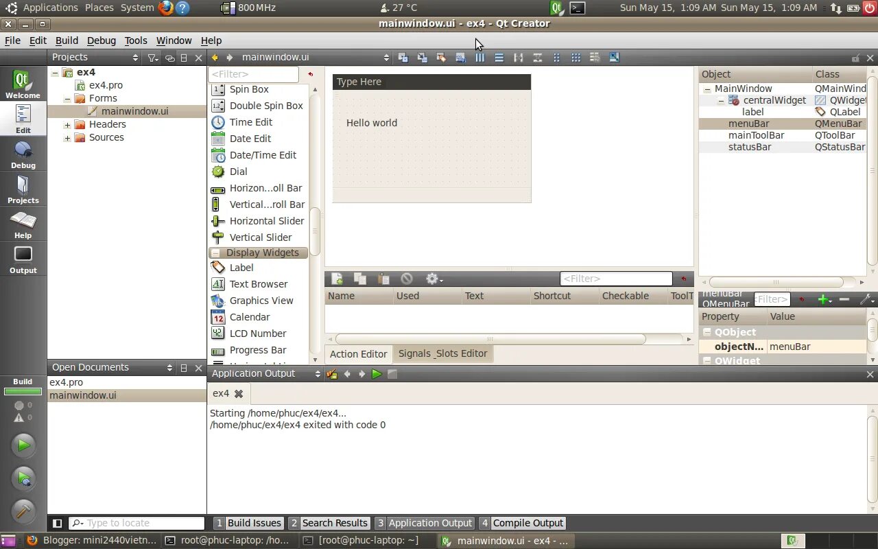Apply Lay Out Vertically in Splitter
Image resolution: width=878 pixels, height=549 pixels.
[x=538, y=58]
